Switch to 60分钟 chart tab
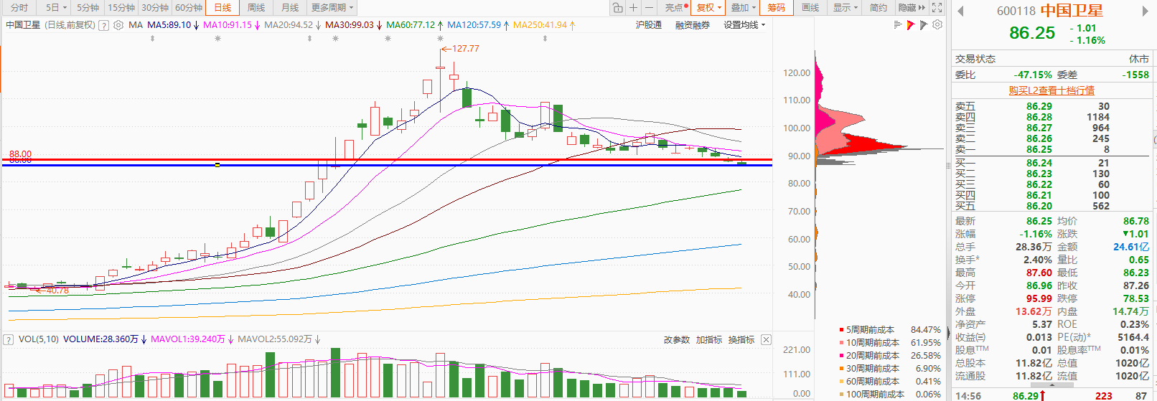 [189, 8]
